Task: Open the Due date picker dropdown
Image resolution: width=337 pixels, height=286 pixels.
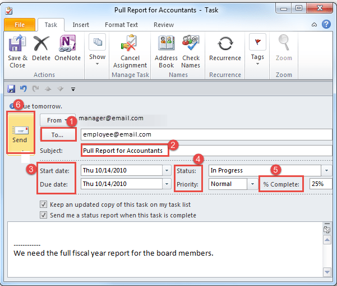Action: click(167, 184)
